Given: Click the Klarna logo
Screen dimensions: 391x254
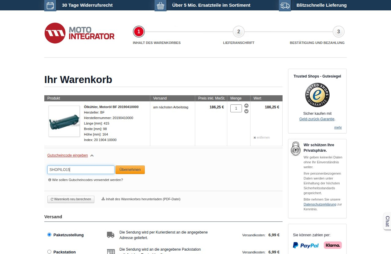Looking at the screenshot, I should pos(333,245).
